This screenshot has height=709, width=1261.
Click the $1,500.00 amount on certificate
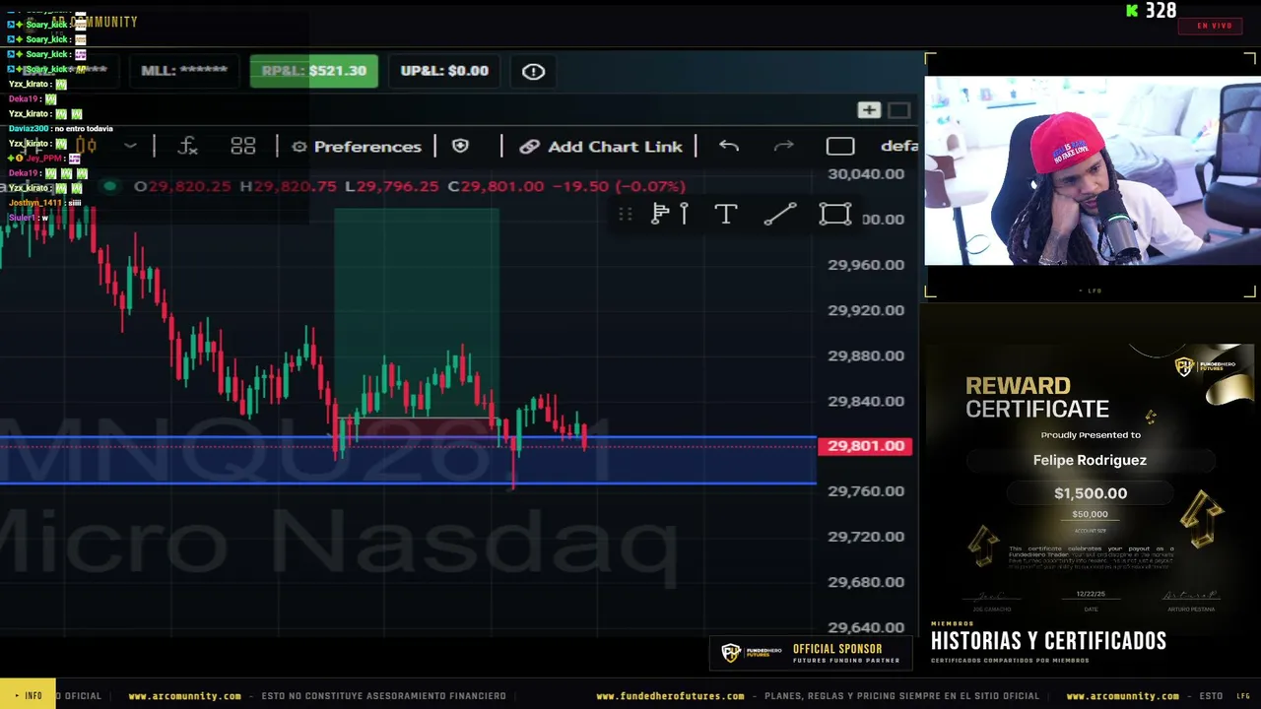[1091, 493]
